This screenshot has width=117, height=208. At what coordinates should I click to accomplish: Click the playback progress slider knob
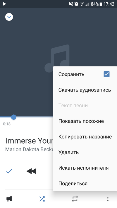tap(13, 117)
